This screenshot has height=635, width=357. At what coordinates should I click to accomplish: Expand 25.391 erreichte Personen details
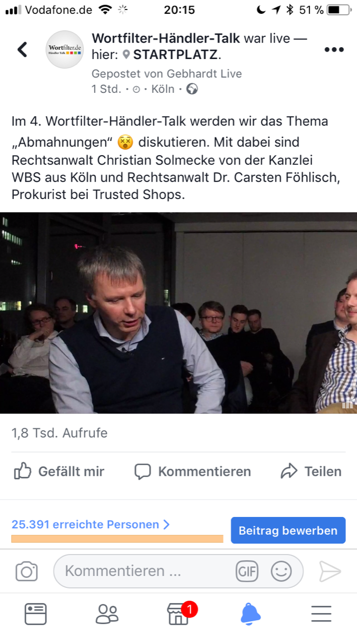coord(91,524)
